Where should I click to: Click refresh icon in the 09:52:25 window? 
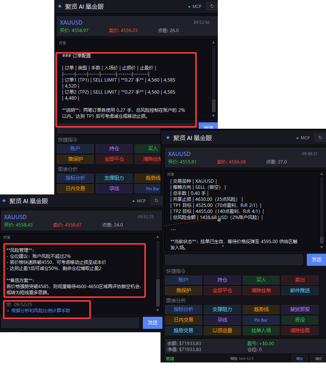point(156,200)
